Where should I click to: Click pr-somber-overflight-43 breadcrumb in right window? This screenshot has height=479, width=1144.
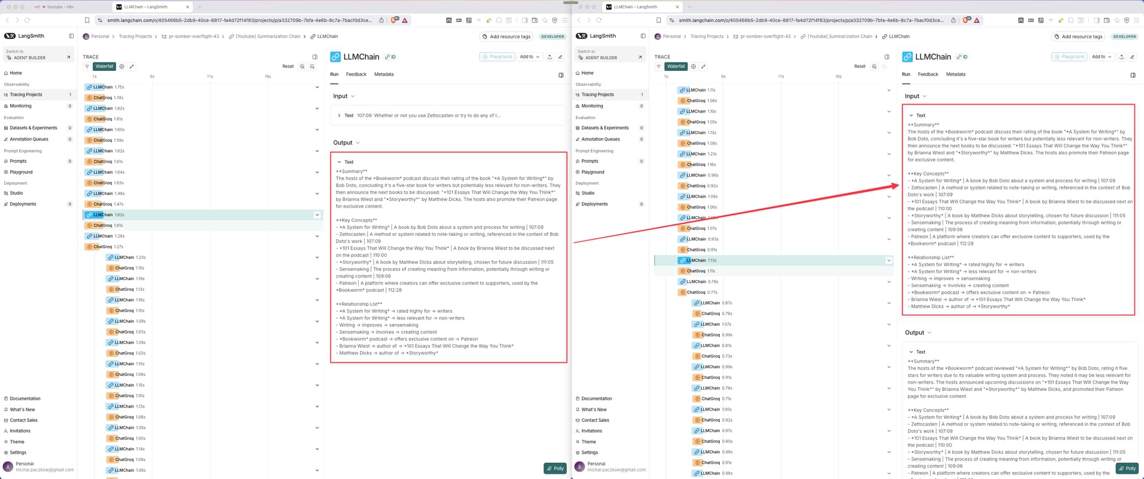tap(766, 36)
